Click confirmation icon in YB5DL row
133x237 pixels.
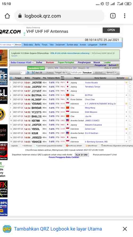point(126,129)
